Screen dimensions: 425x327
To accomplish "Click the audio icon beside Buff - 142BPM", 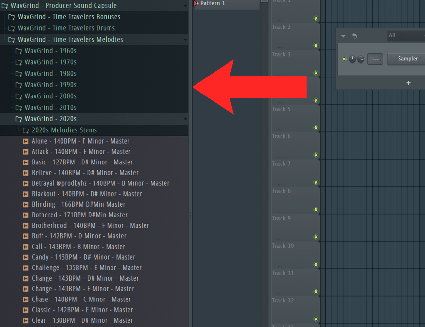I will 25,236.
